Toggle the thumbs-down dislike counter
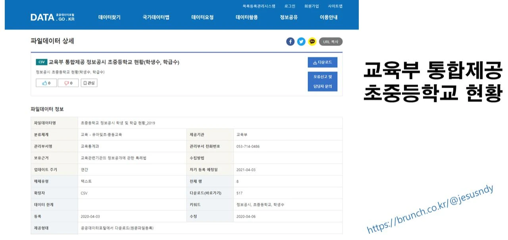This screenshot has height=240, width=508. click(x=68, y=83)
